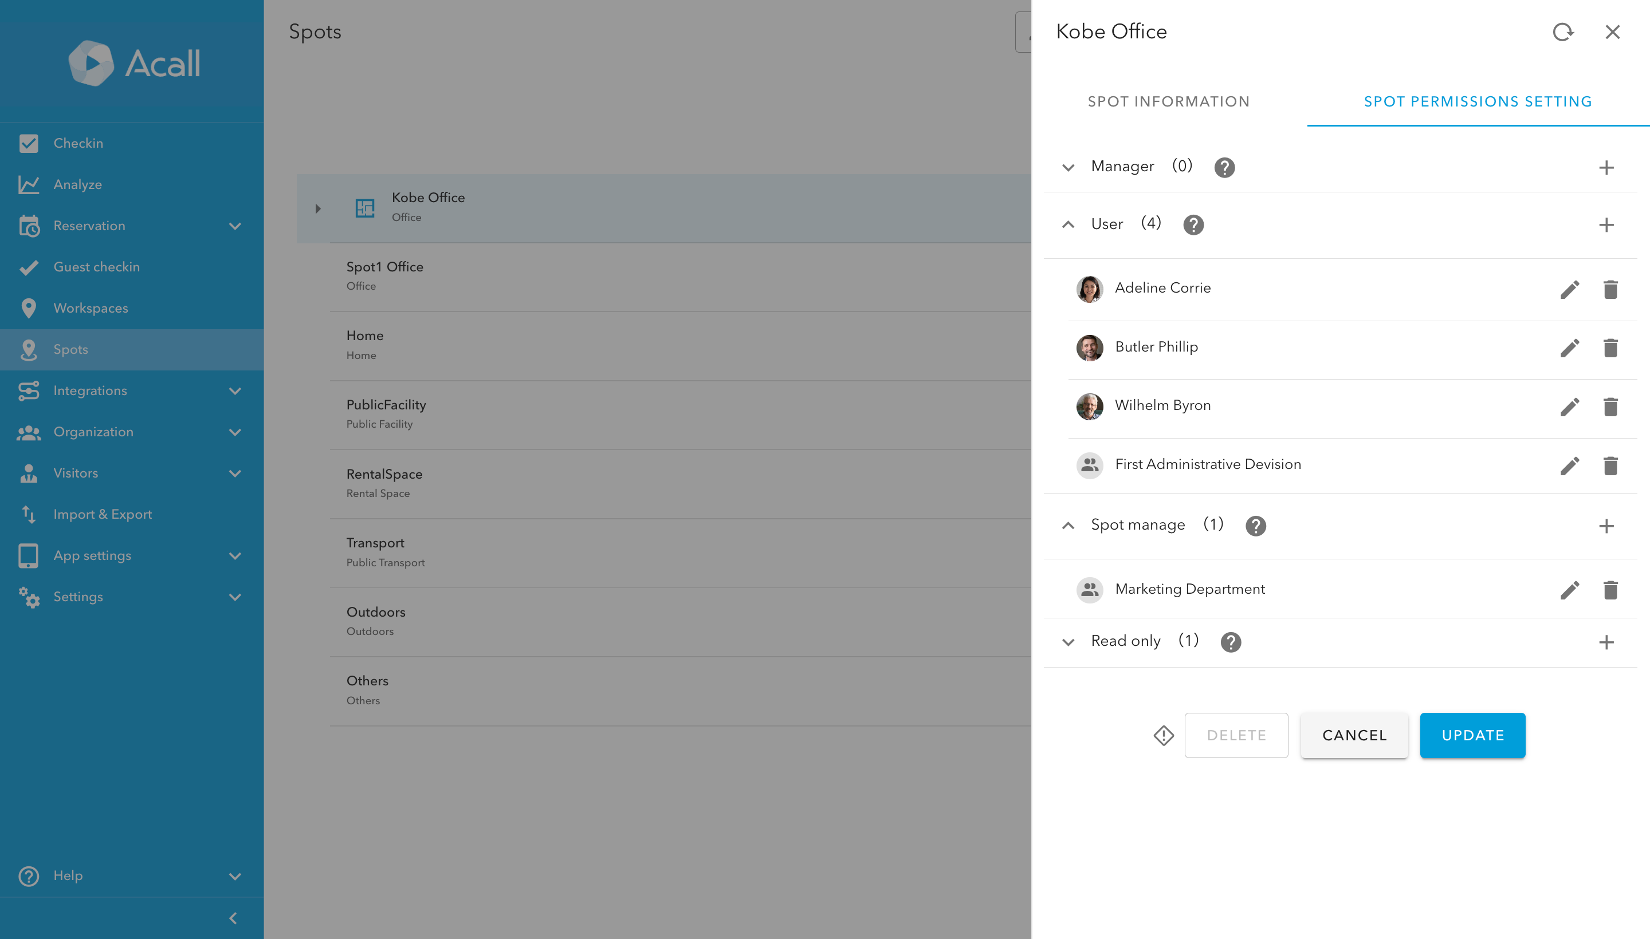Open the Import & Export section

click(103, 514)
